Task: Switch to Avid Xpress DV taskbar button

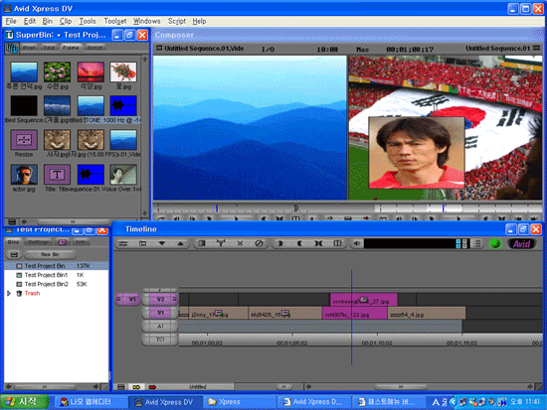Action: coord(165,402)
